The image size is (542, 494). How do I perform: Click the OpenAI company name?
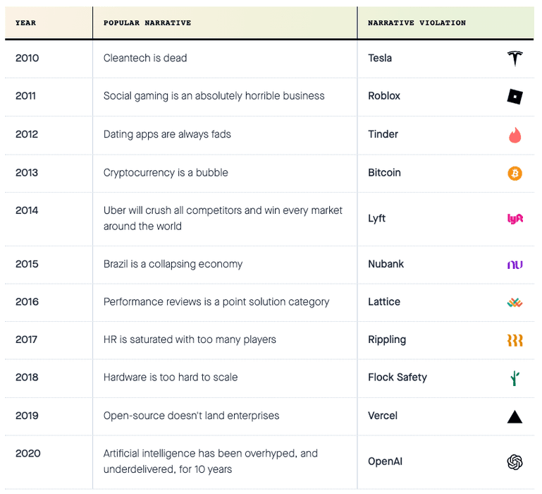(386, 462)
